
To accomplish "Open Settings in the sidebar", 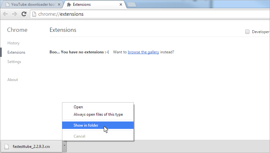I will click(14, 62).
